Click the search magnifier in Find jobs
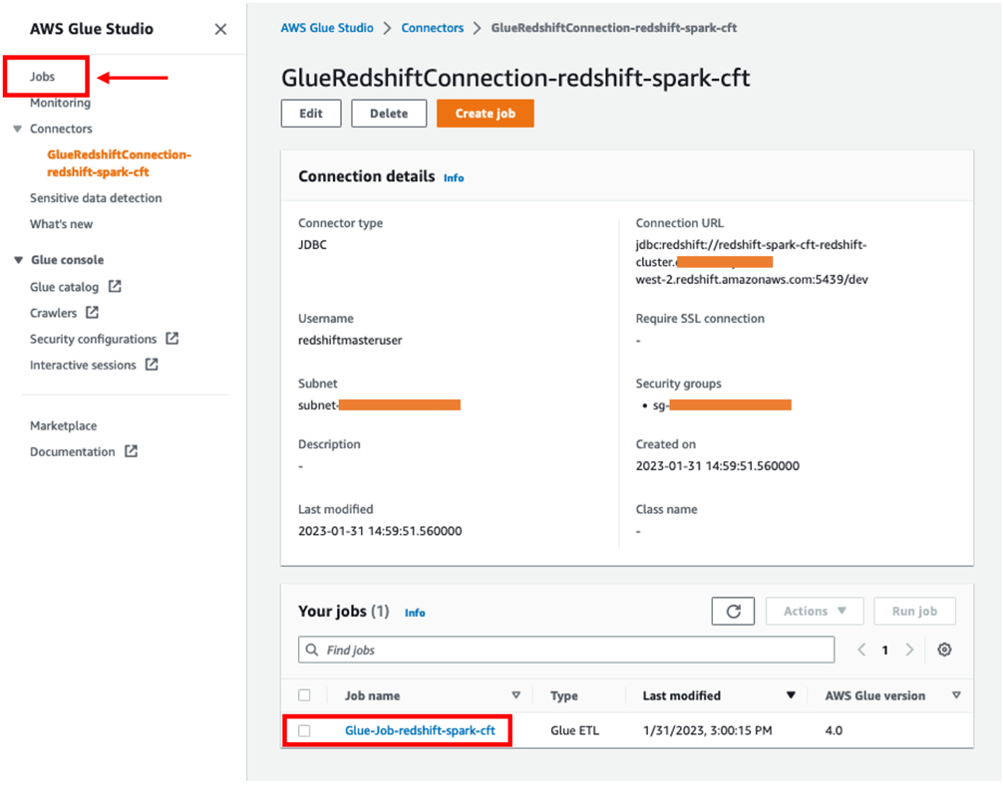Screen dimensions: 1003x786 [312, 650]
